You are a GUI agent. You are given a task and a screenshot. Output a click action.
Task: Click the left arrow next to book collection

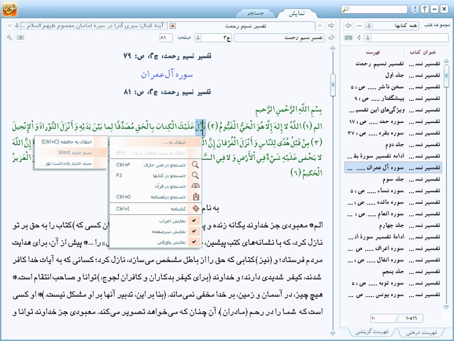point(349,26)
